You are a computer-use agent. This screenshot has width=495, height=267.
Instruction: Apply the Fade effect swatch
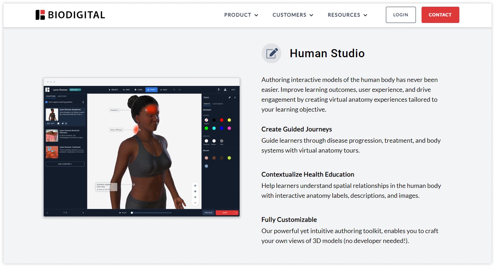tap(222, 141)
